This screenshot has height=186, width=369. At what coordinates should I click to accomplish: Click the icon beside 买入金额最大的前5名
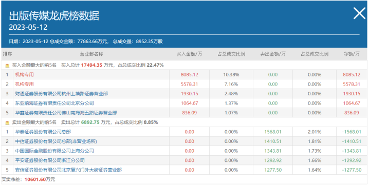tap(7, 66)
